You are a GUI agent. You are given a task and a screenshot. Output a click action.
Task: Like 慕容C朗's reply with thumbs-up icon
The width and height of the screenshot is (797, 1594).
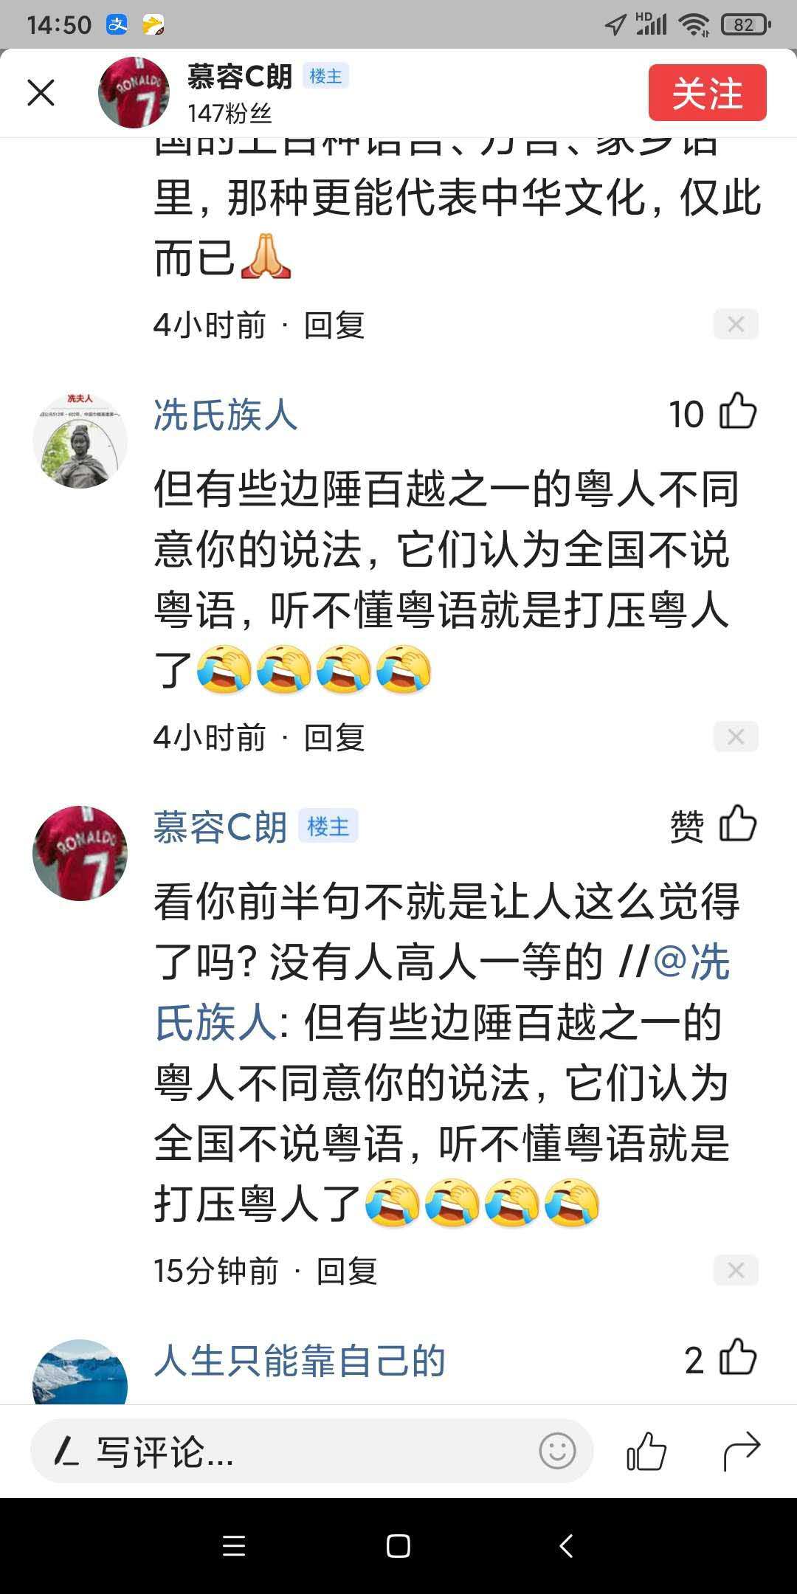737,824
